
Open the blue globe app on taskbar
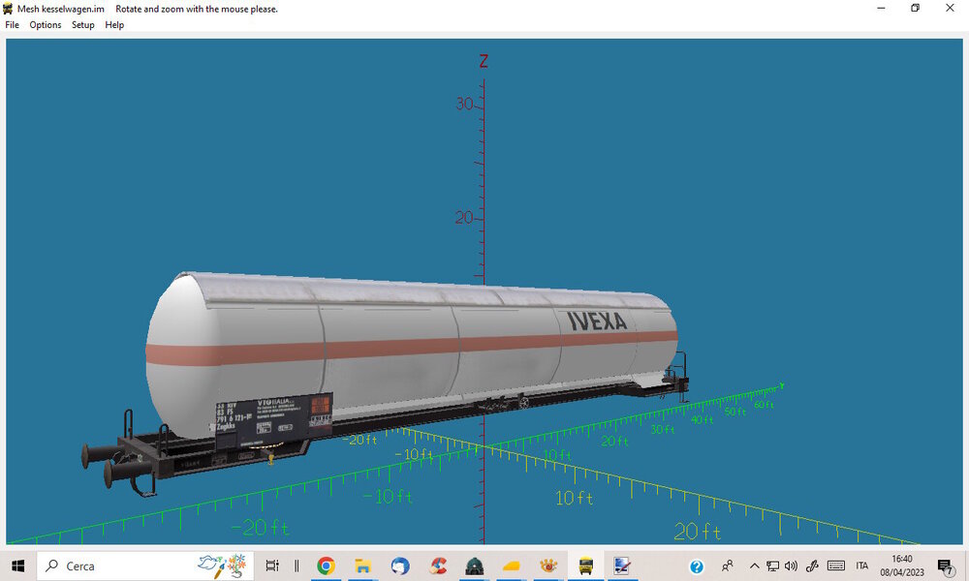click(x=400, y=566)
